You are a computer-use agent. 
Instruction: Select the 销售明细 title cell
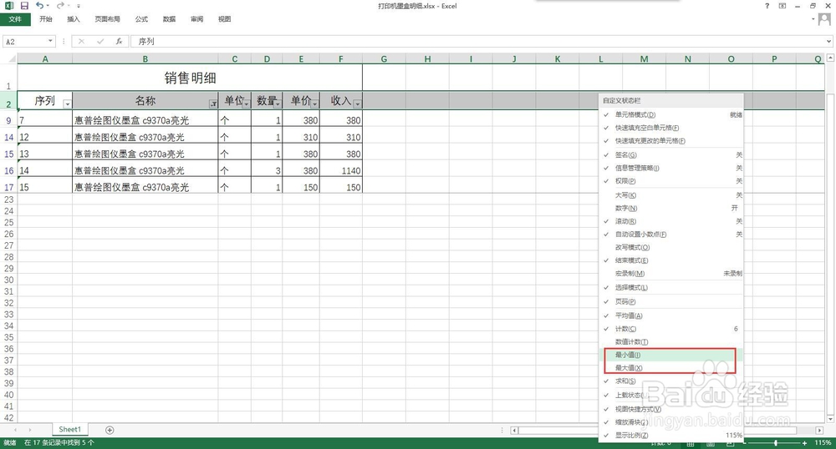click(x=190, y=78)
